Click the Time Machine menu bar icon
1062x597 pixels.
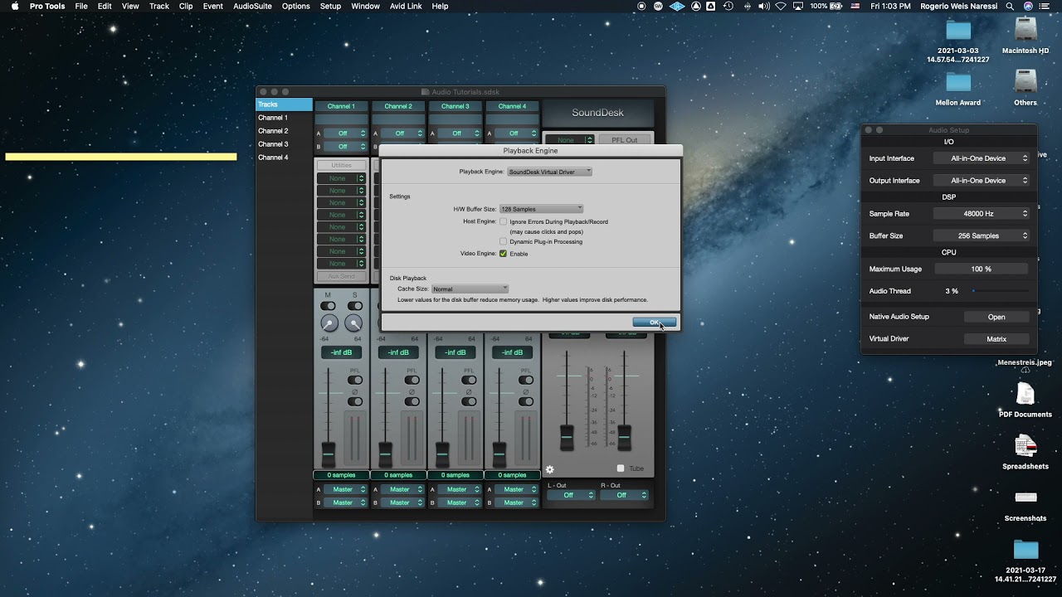(x=728, y=6)
